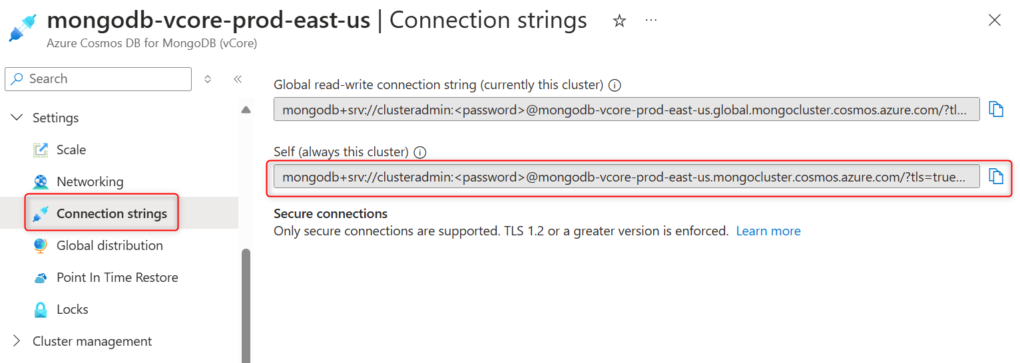Copy the Global read-write connection string
This screenshot has height=363, width=1020.
click(x=995, y=109)
